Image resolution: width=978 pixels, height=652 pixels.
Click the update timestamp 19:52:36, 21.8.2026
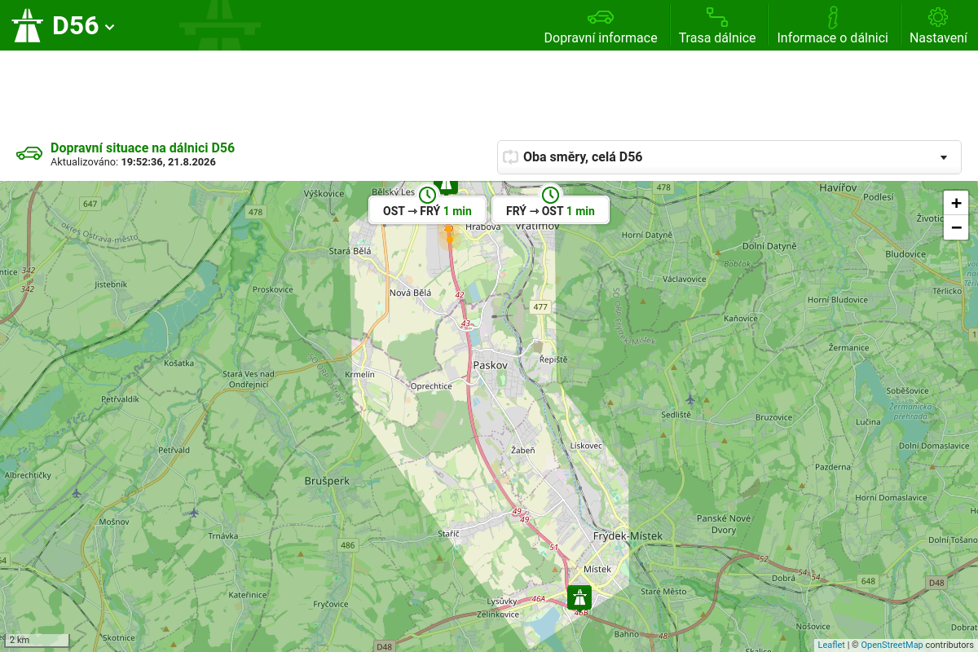(x=168, y=162)
